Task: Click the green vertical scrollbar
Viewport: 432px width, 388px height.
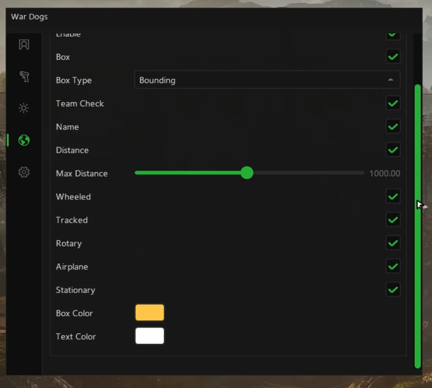Action: (418, 226)
